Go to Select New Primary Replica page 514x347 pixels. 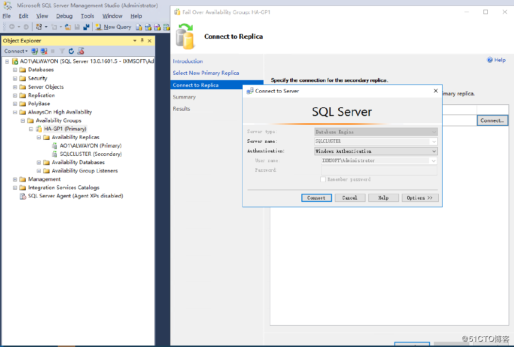point(206,73)
